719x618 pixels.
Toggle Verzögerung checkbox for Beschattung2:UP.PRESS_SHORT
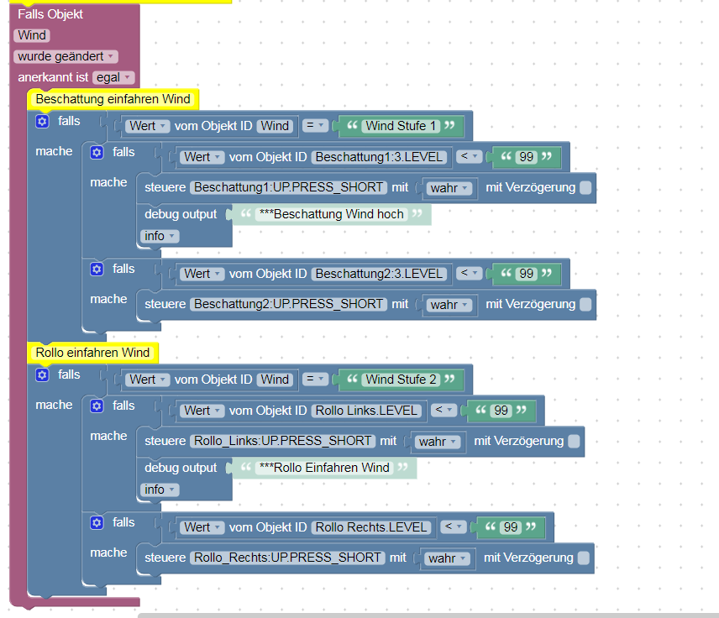585,305
